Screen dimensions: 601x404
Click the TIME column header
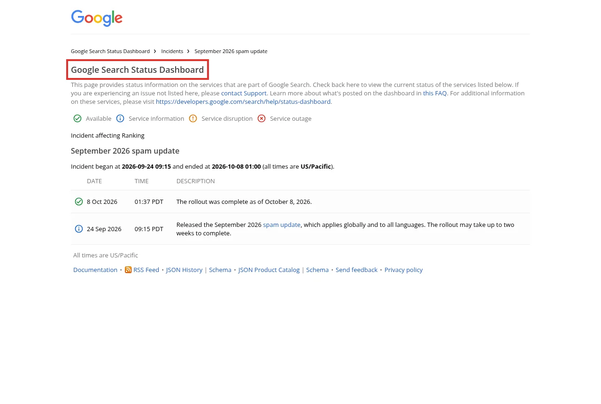pos(141,181)
